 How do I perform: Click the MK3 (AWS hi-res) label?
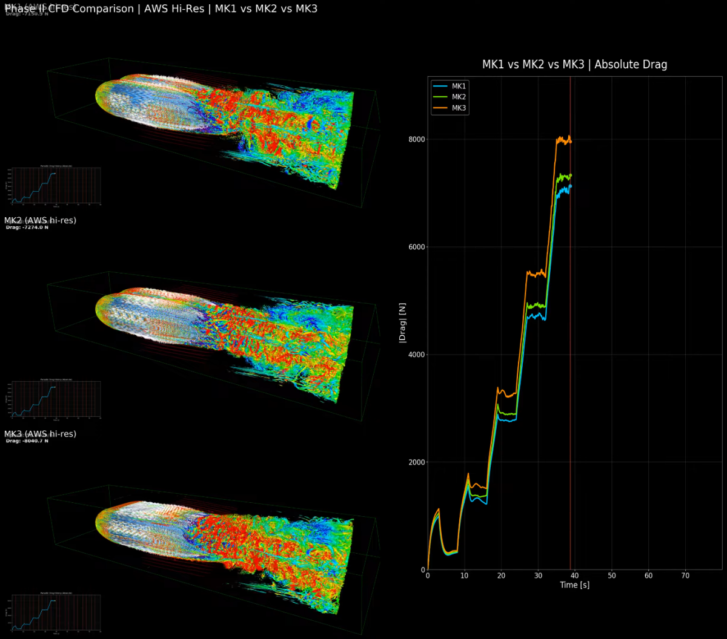click(x=40, y=434)
